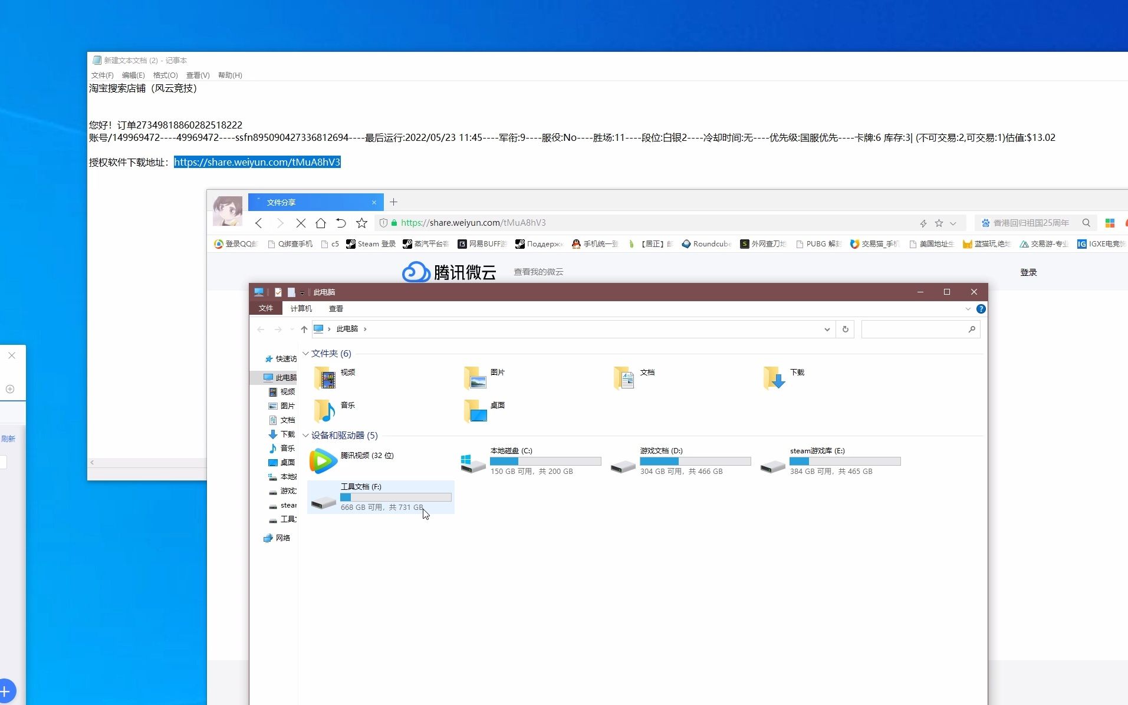Open Steam 登录 bookmark
The width and height of the screenshot is (1128, 705).
[371, 244]
